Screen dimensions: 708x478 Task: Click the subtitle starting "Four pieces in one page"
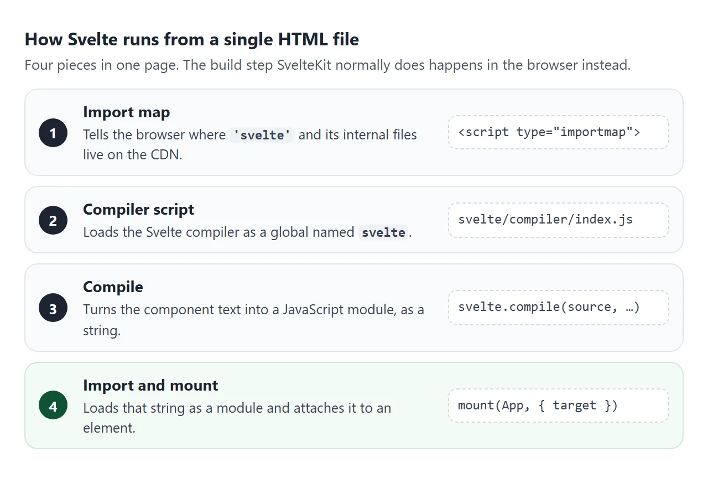tap(327, 65)
